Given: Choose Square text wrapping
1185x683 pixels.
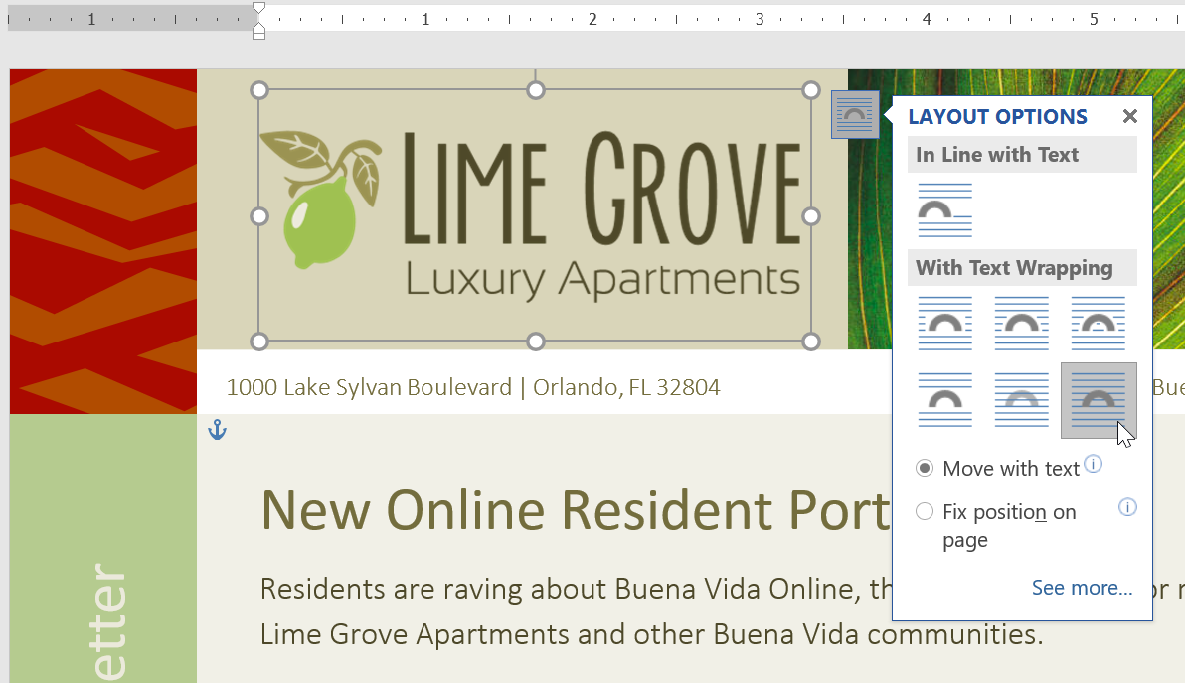Looking at the screenshot, I should click(x=944, y=323).
